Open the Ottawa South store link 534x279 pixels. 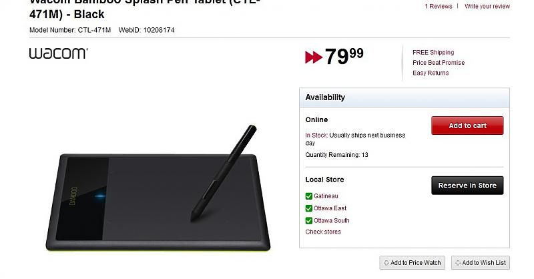(x=331, y=220)
